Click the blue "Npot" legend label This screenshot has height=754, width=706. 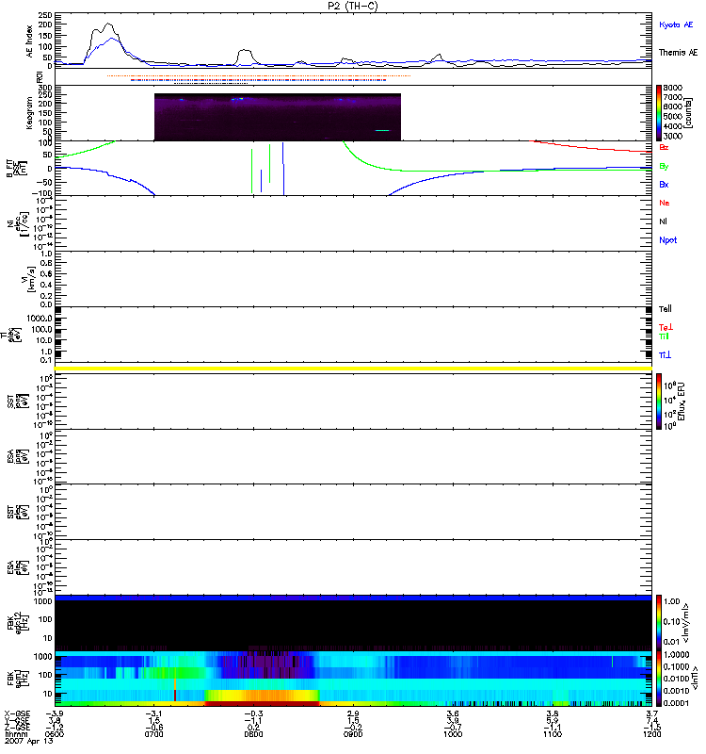coord(667,240)
